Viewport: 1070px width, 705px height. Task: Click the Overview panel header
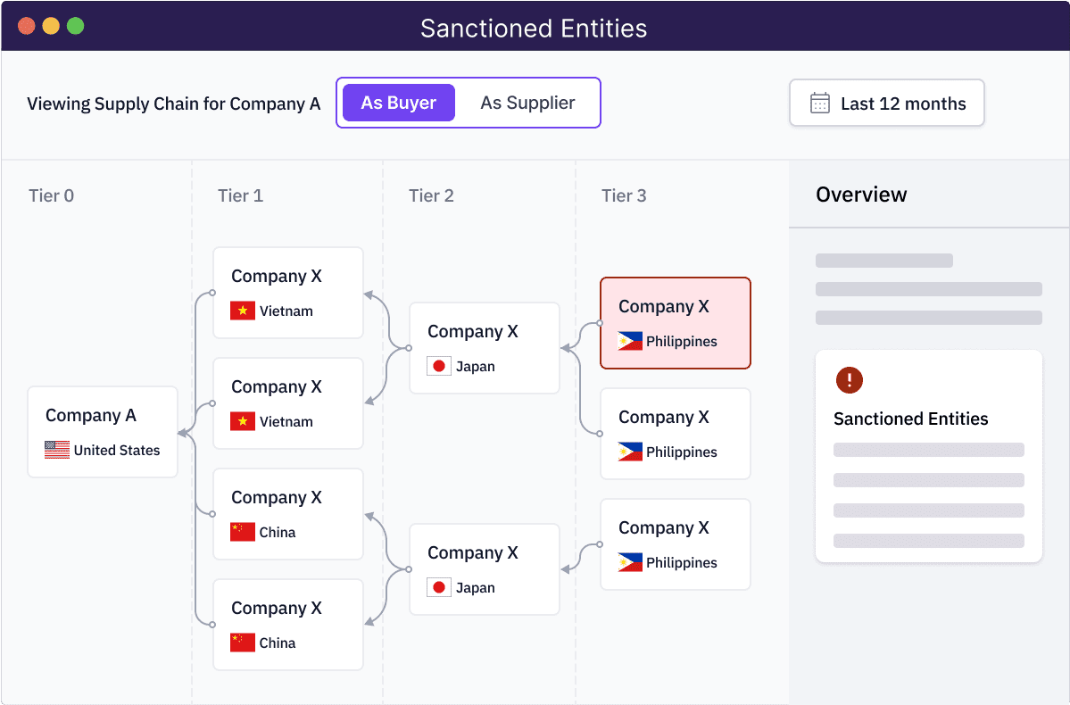tap(861, 195)
